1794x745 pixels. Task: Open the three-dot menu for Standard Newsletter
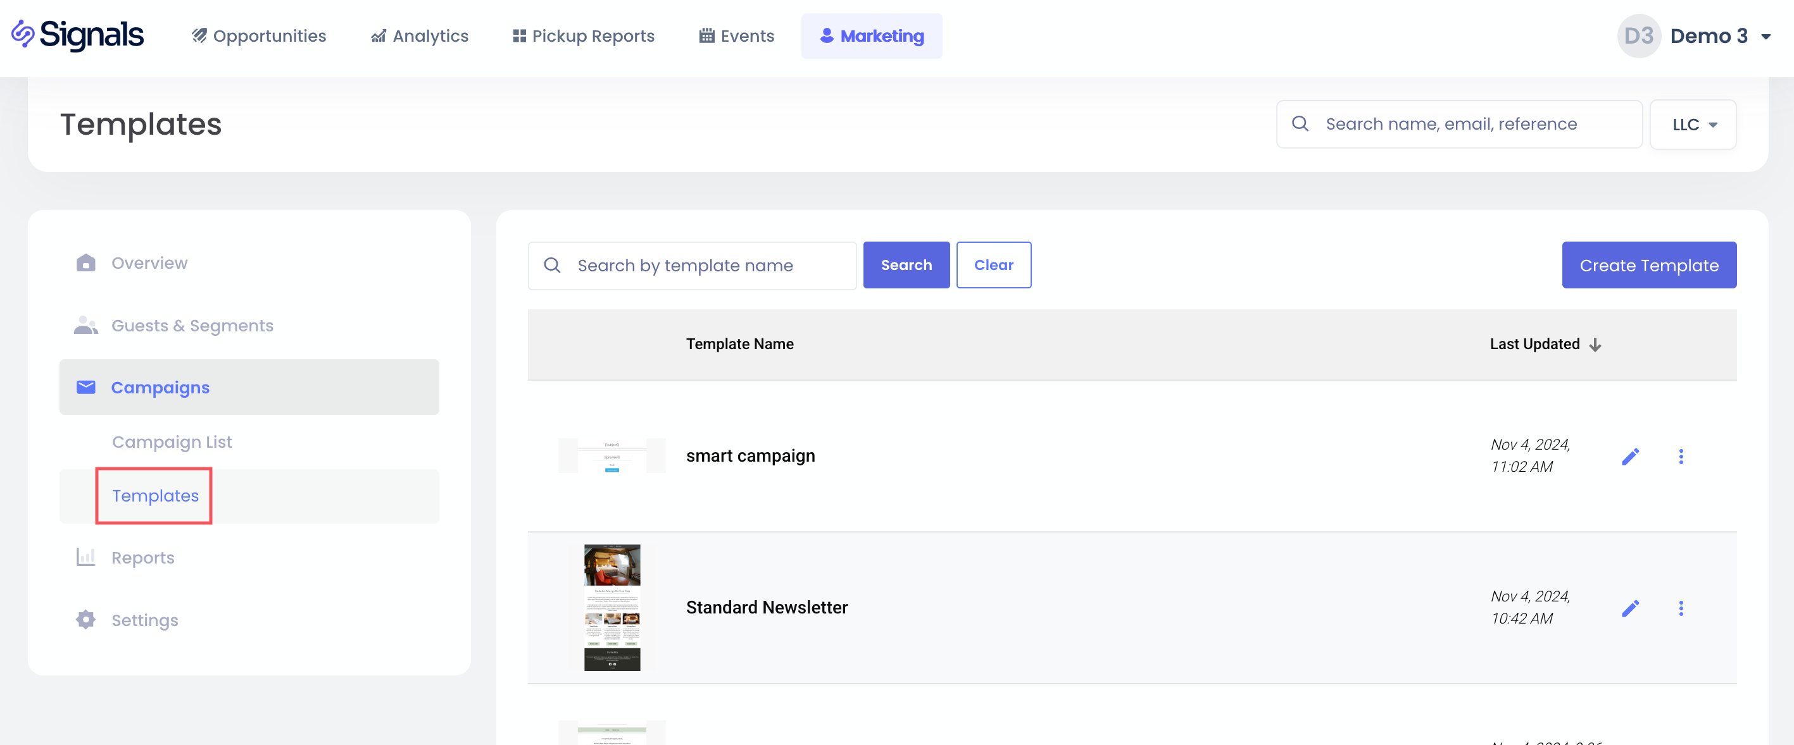click(1681, 608)
